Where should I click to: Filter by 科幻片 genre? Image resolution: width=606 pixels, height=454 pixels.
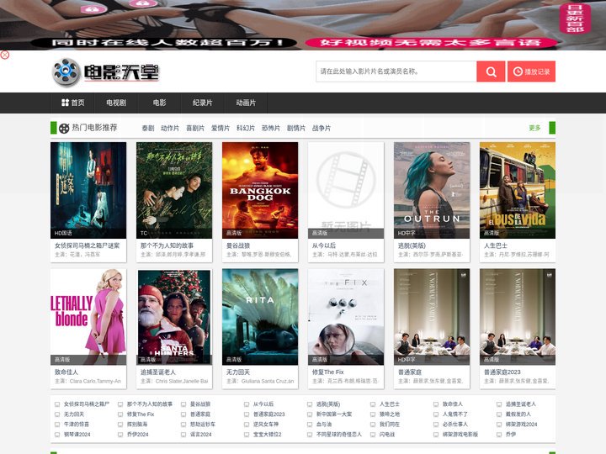pyautogui.click(x=246, y=128)
